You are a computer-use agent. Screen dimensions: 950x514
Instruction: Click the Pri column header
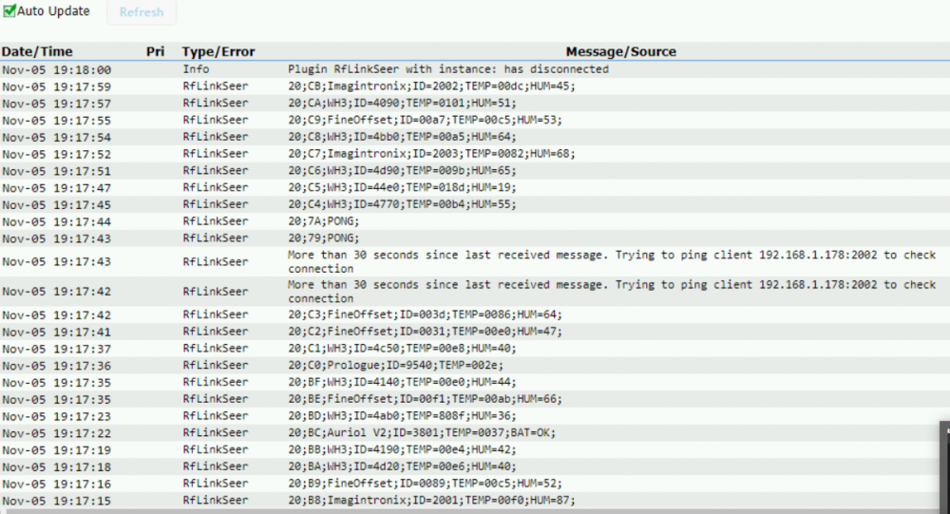pyautogui.click(x=155, y=51)
